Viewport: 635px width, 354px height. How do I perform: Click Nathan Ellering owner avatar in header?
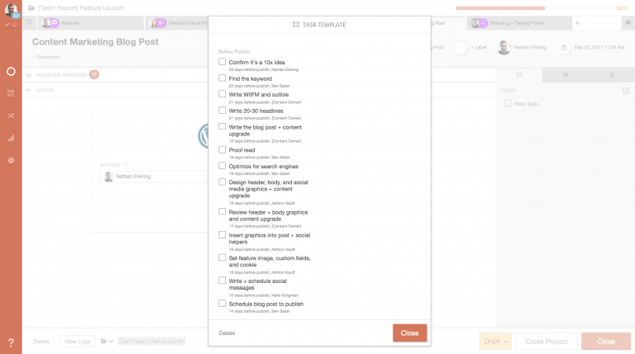click(504, 48)
